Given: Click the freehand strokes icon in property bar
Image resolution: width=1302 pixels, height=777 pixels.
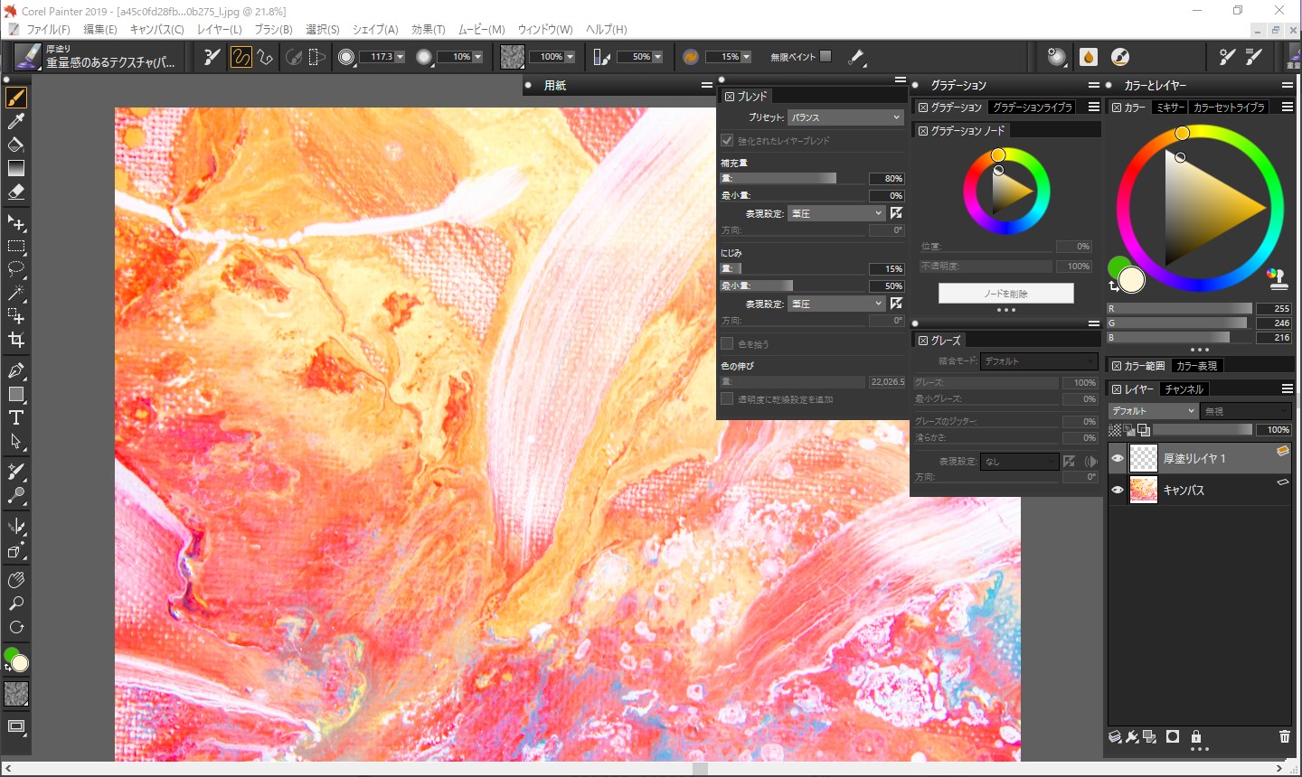Looking at the screenshot, I should pos(241,57).
